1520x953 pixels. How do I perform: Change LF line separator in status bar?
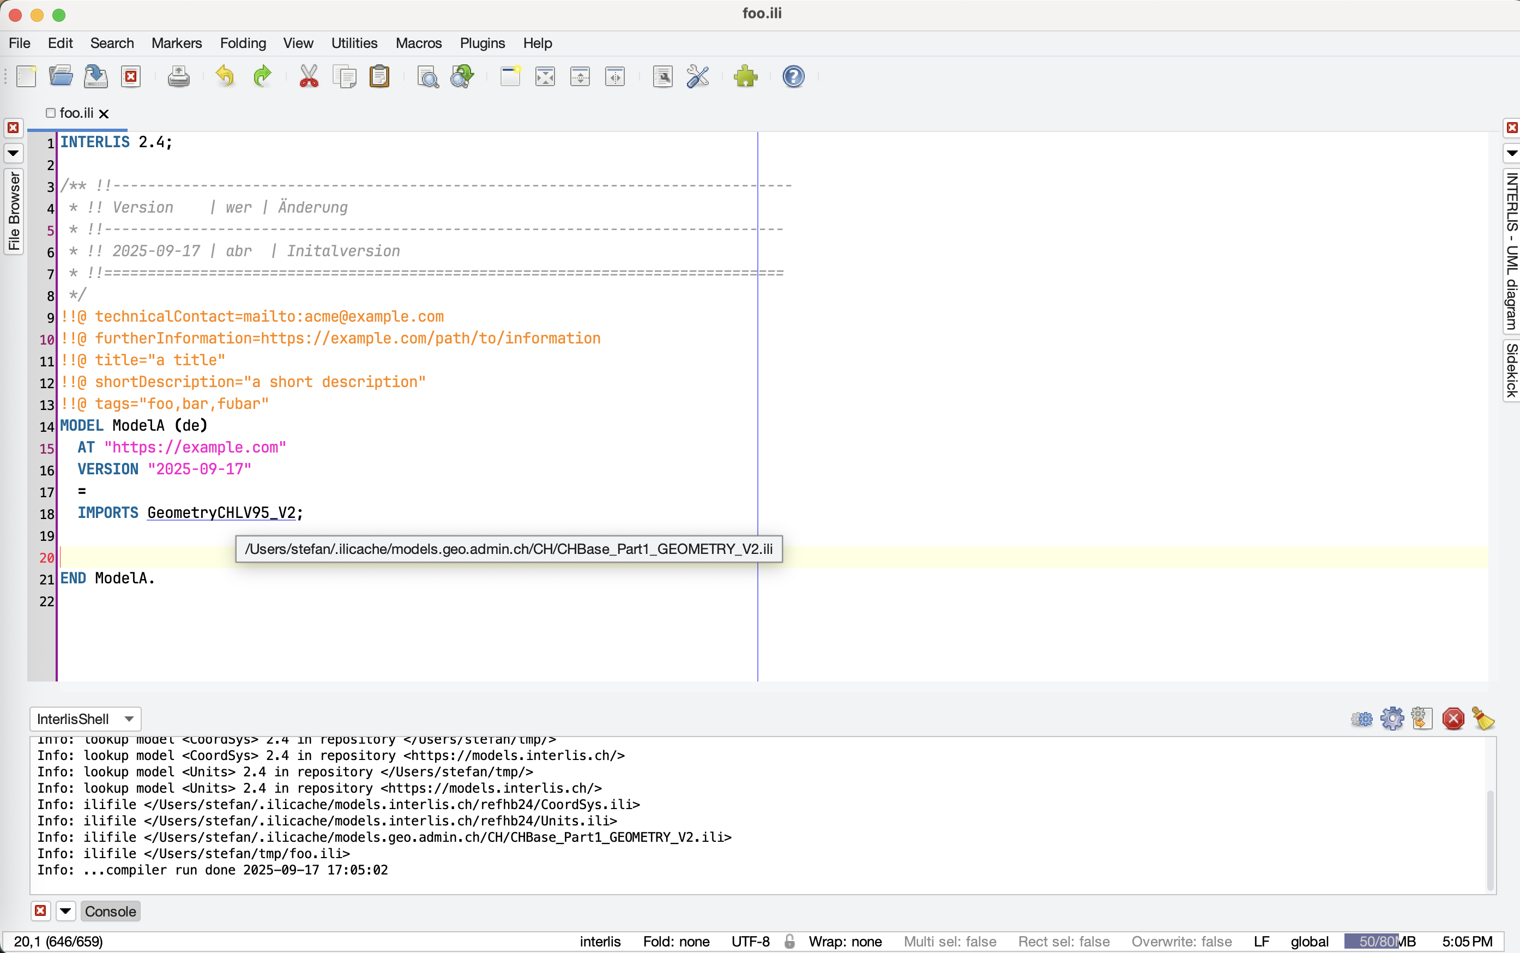1261,942
